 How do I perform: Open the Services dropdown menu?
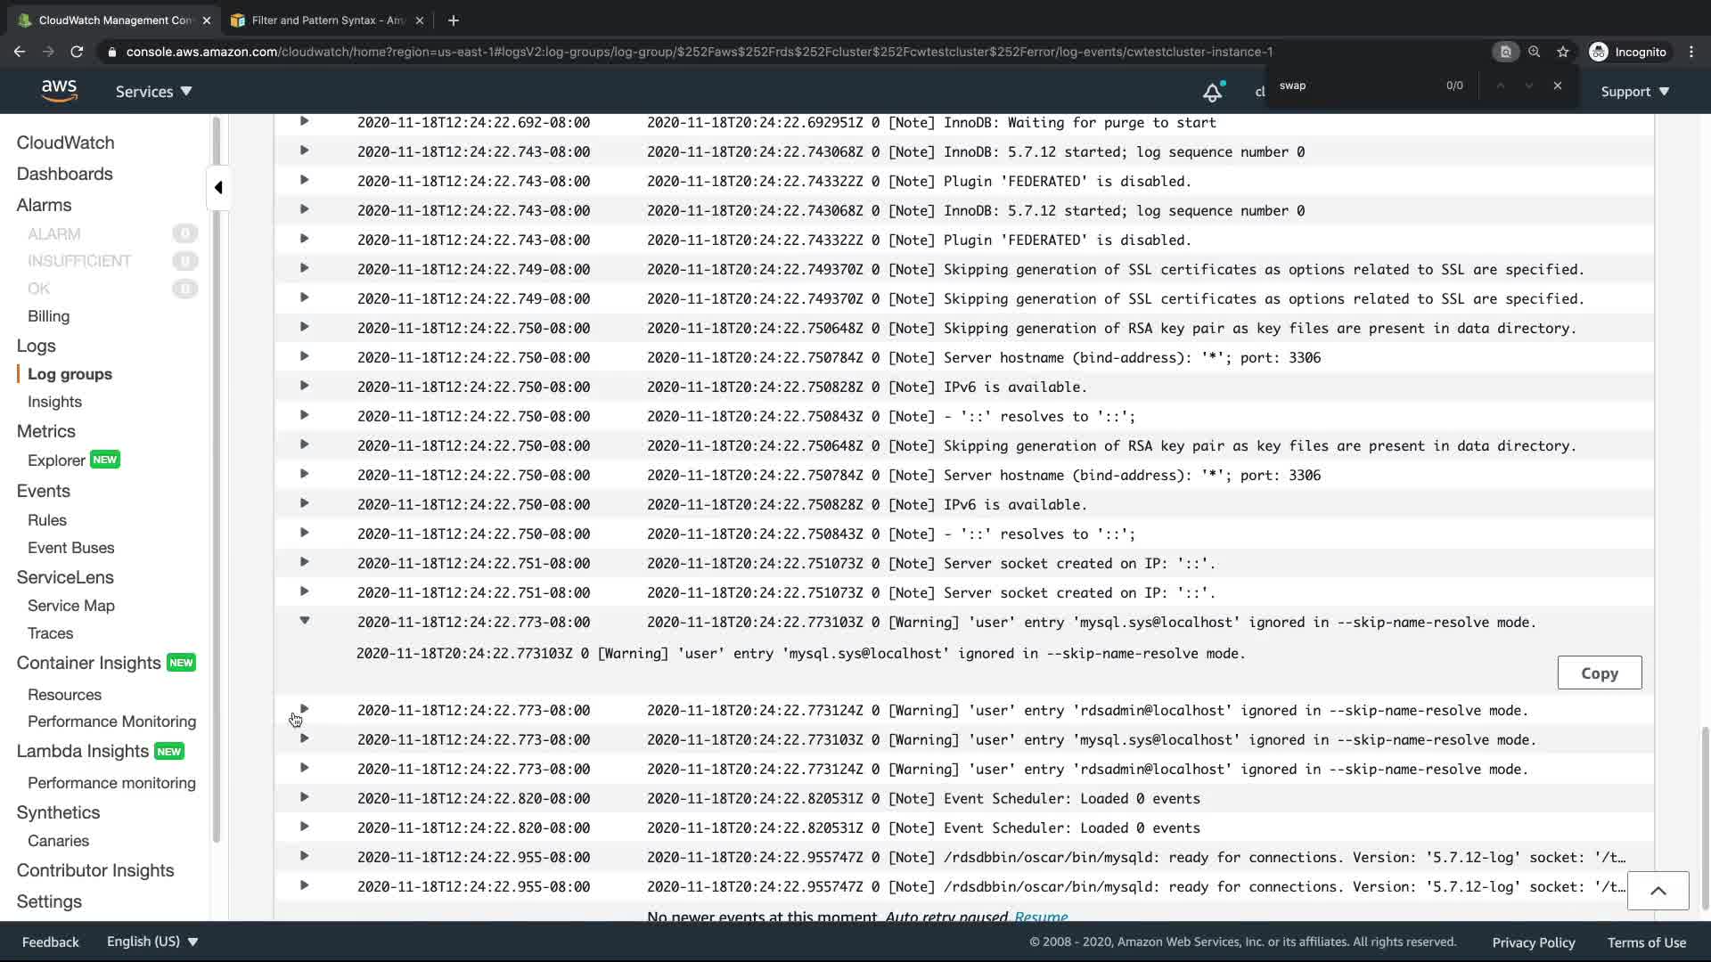point(153,91)
